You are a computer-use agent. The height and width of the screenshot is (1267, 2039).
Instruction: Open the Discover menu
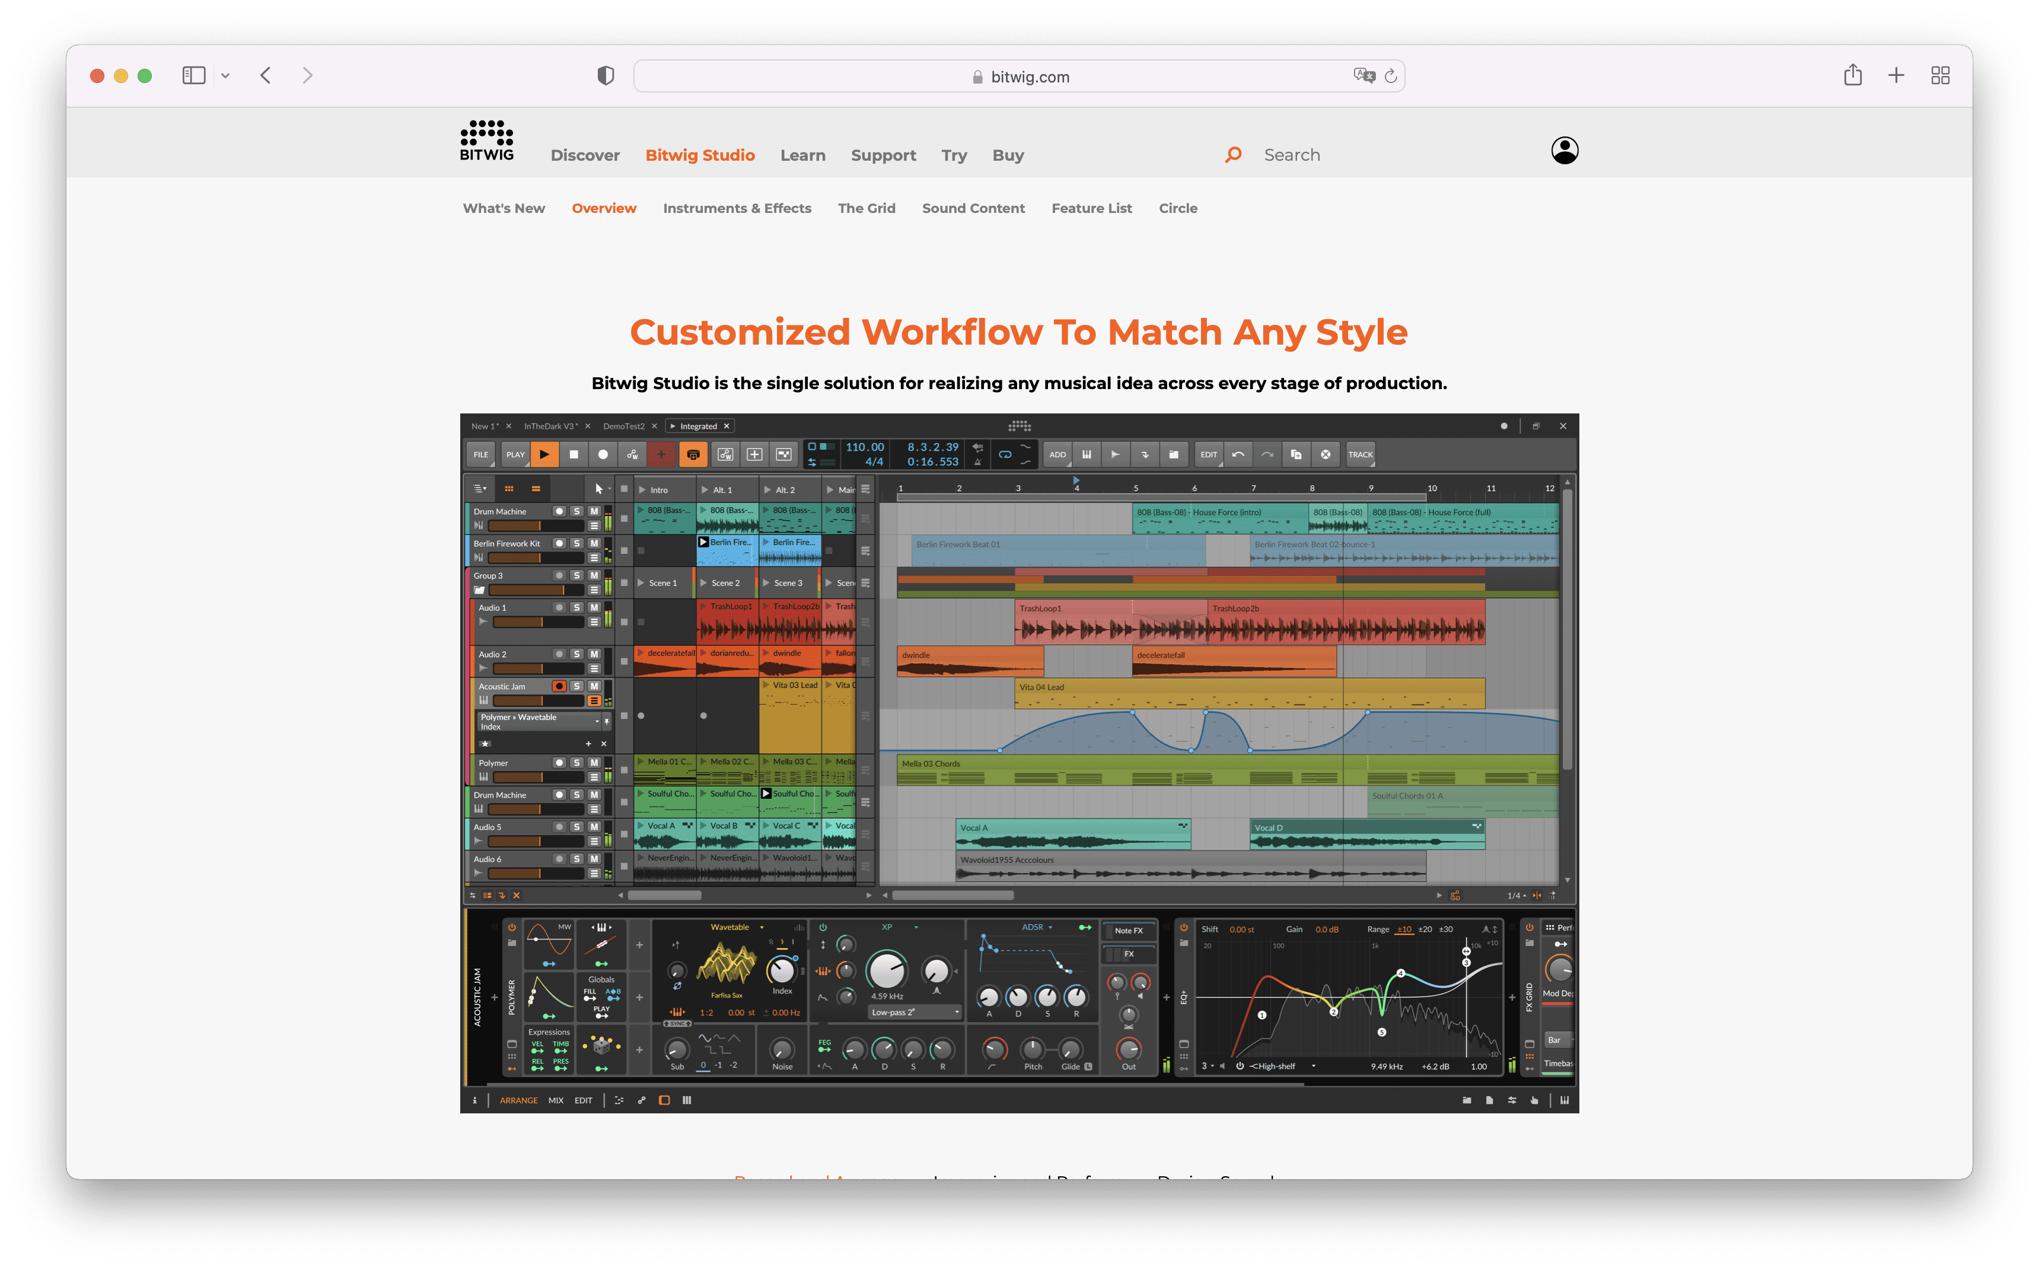click(585, 156)
